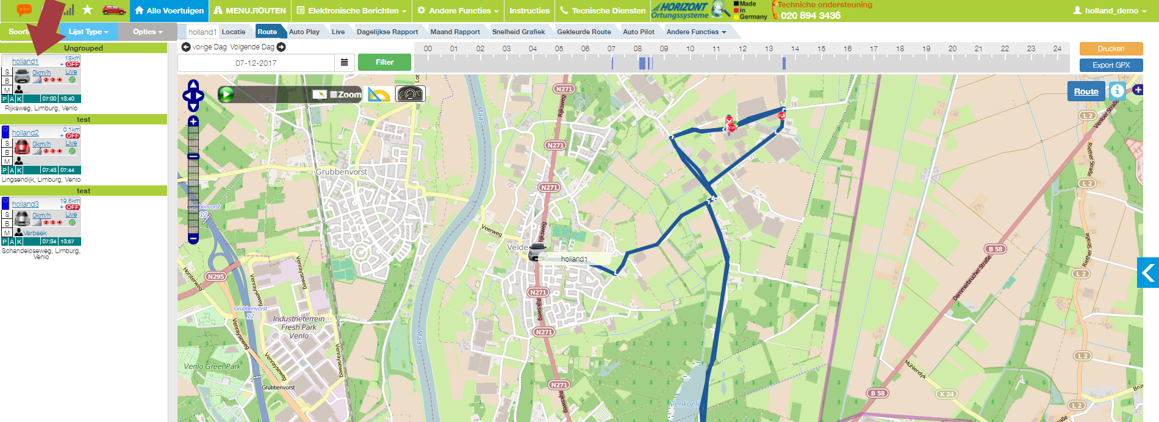Click holland1 signal strength bars

click(x=37, y=79)
